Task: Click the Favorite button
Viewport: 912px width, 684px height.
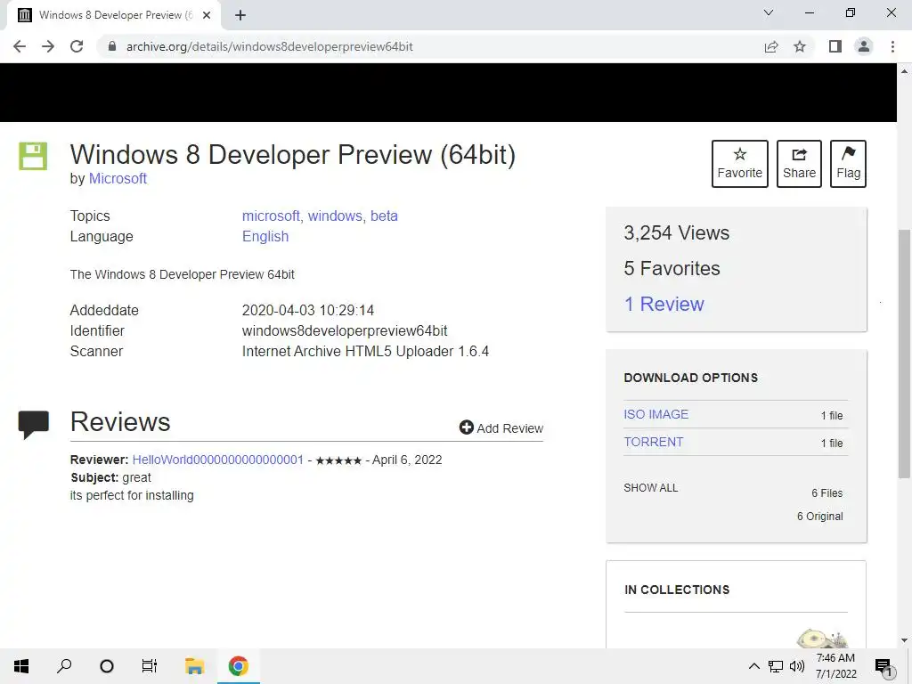Action: coord(740,164)
